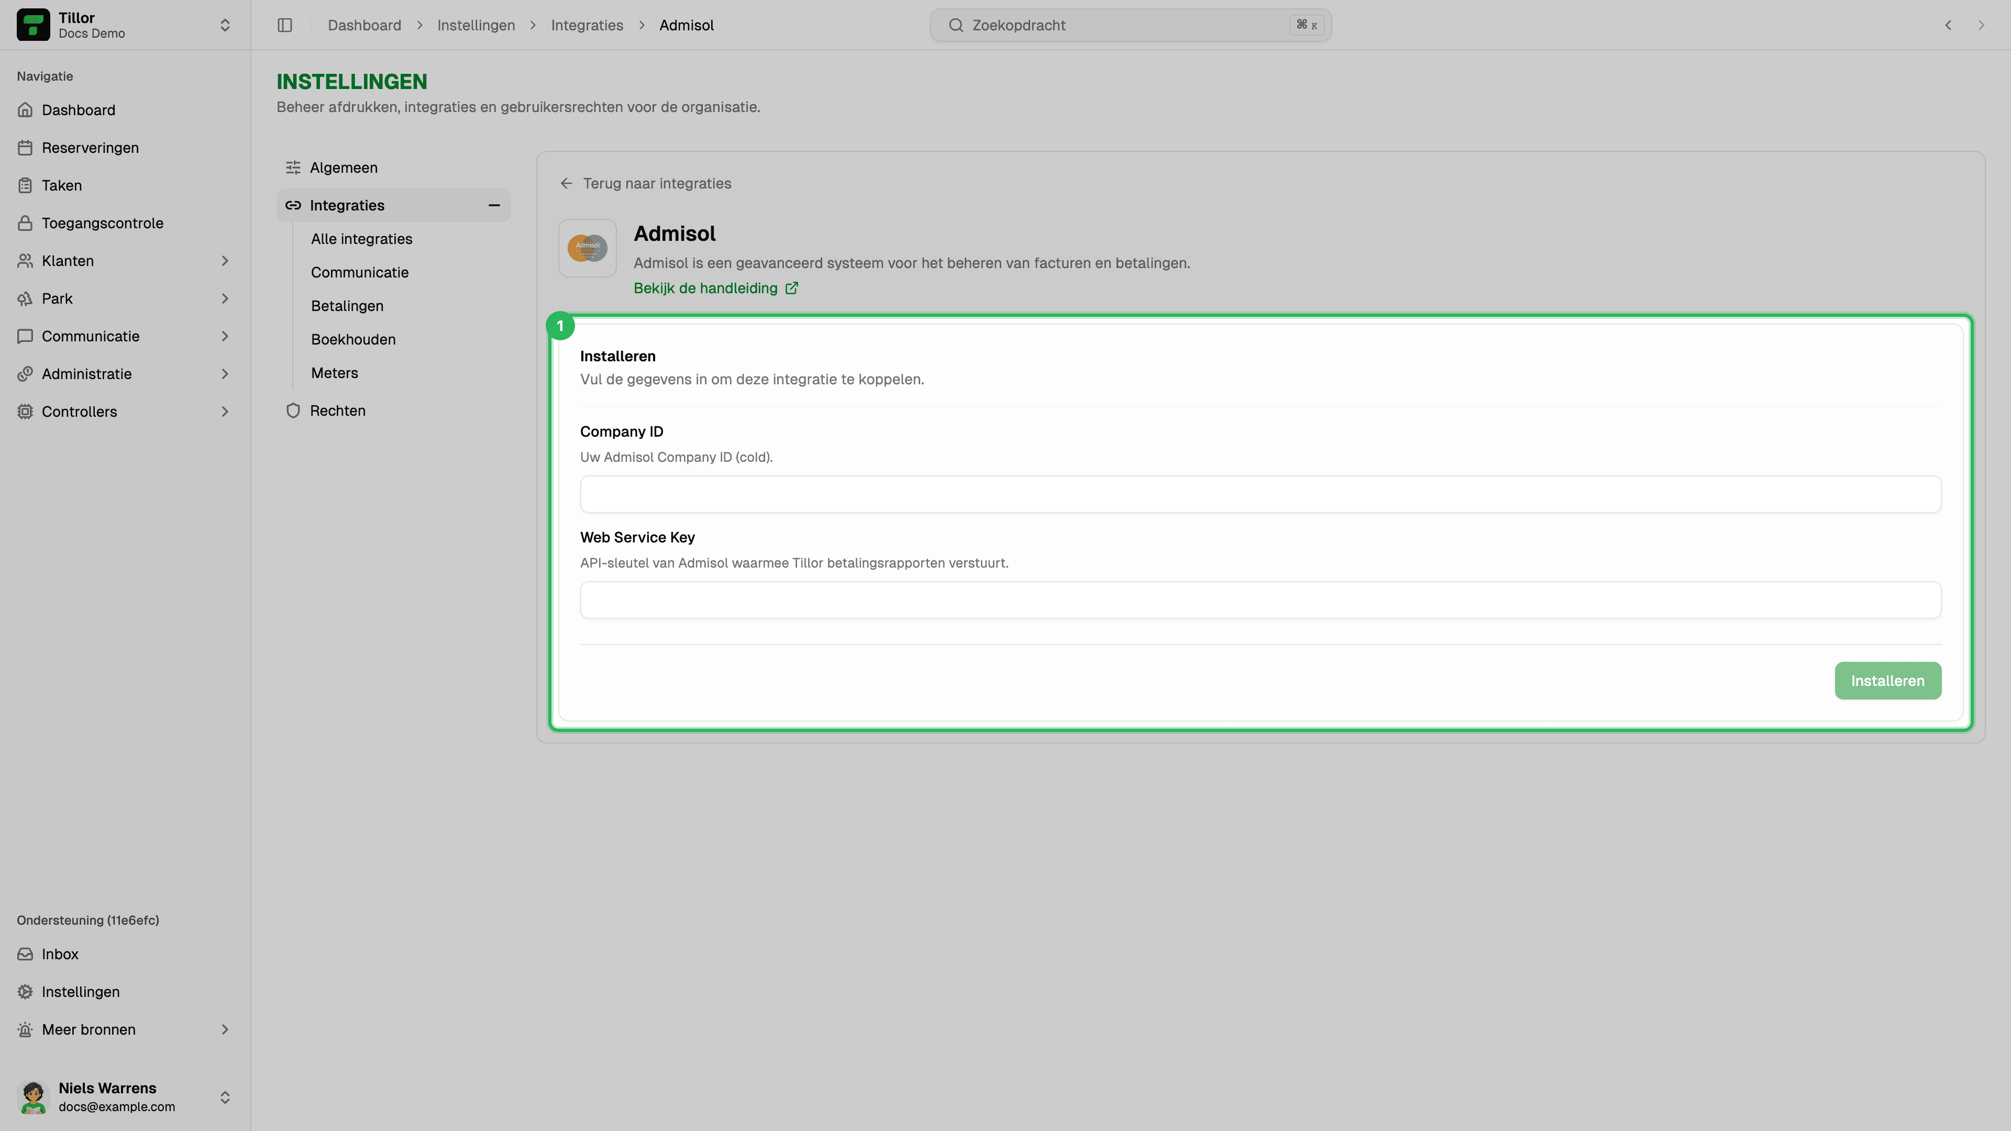Expand the Klanten submenu chevron

pyautogui.click(x=225, y=261)
